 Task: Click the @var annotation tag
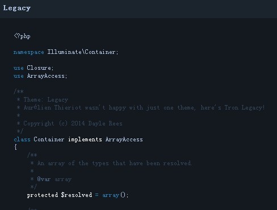coord(44,179)
